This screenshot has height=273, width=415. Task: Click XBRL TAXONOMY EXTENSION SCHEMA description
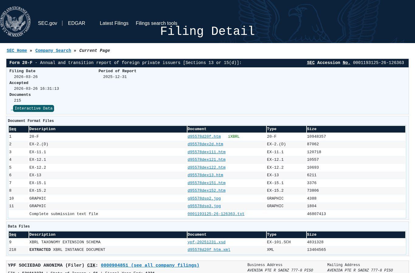65,242
